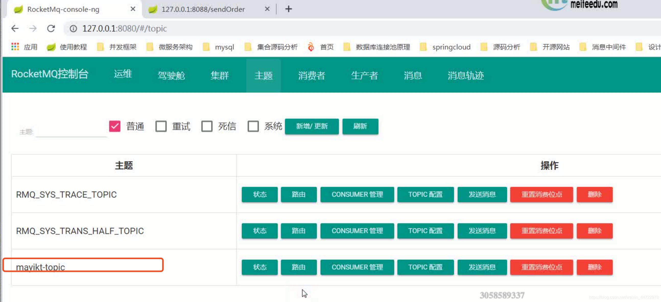This screenshot has width=661, height=302.
Task: Click 重置消费位点 for mayikt-topic
Action: (x=542, y=267)
